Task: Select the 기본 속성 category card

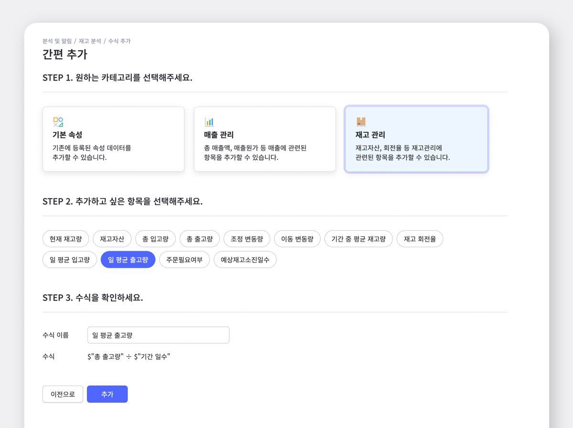Action: [x=113, y=139]
